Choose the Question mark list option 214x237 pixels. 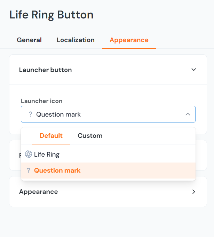57,171
